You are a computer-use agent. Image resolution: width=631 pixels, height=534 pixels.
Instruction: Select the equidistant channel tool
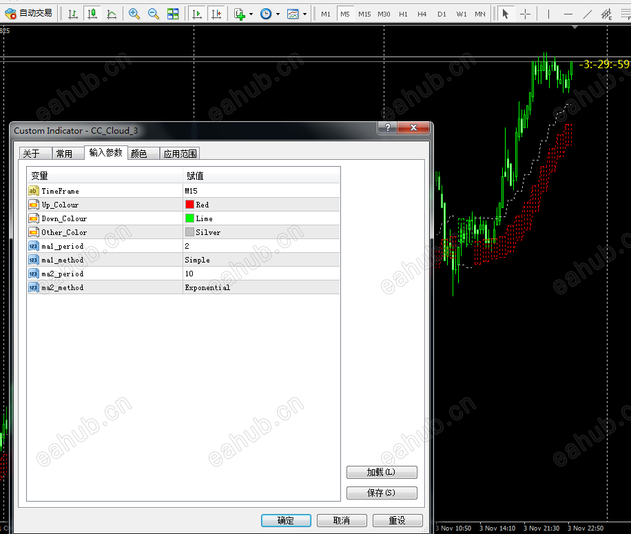(x=606, y=14)
